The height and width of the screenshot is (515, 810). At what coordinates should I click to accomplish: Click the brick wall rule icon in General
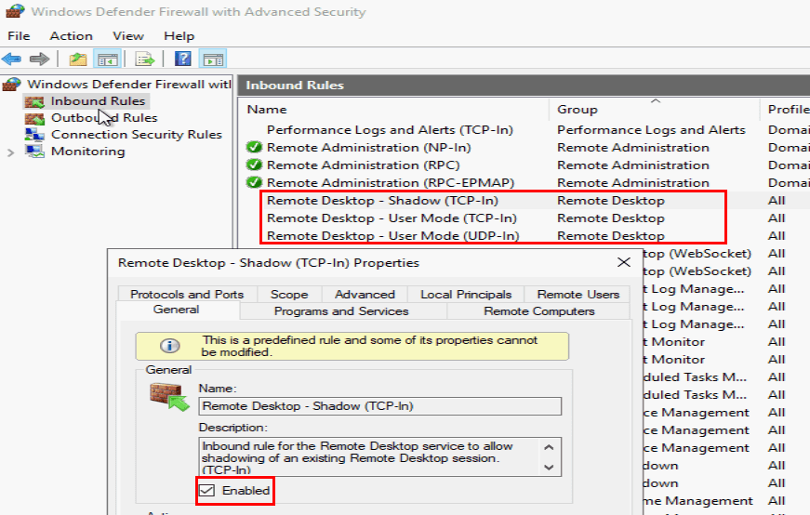169,397
